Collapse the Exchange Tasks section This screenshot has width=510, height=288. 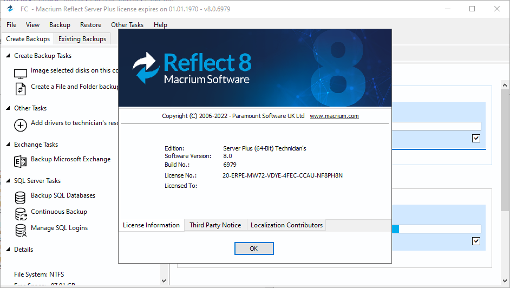8,145
